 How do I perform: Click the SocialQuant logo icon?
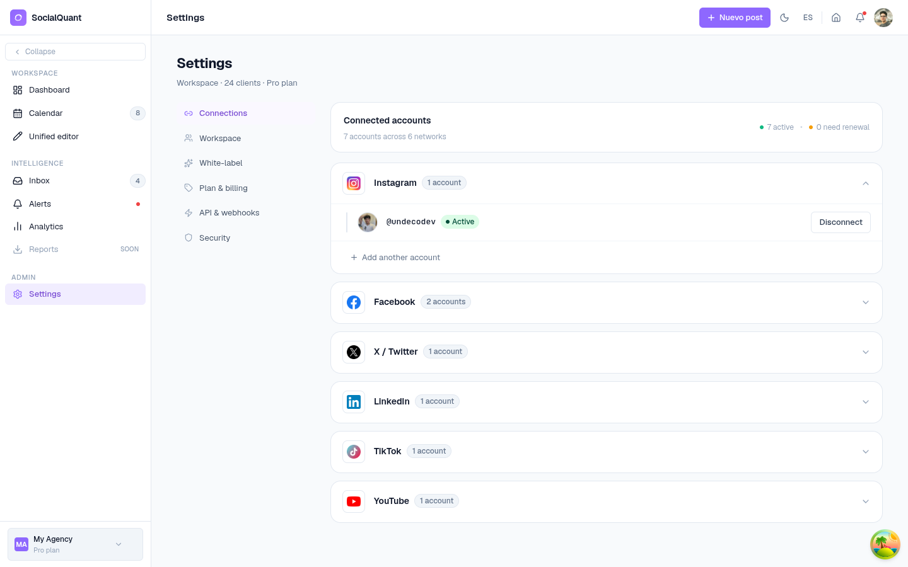pyautogui.click(x=18, y=18)
